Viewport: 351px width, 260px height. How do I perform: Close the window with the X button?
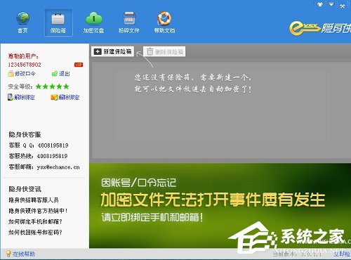click(343, 6)
